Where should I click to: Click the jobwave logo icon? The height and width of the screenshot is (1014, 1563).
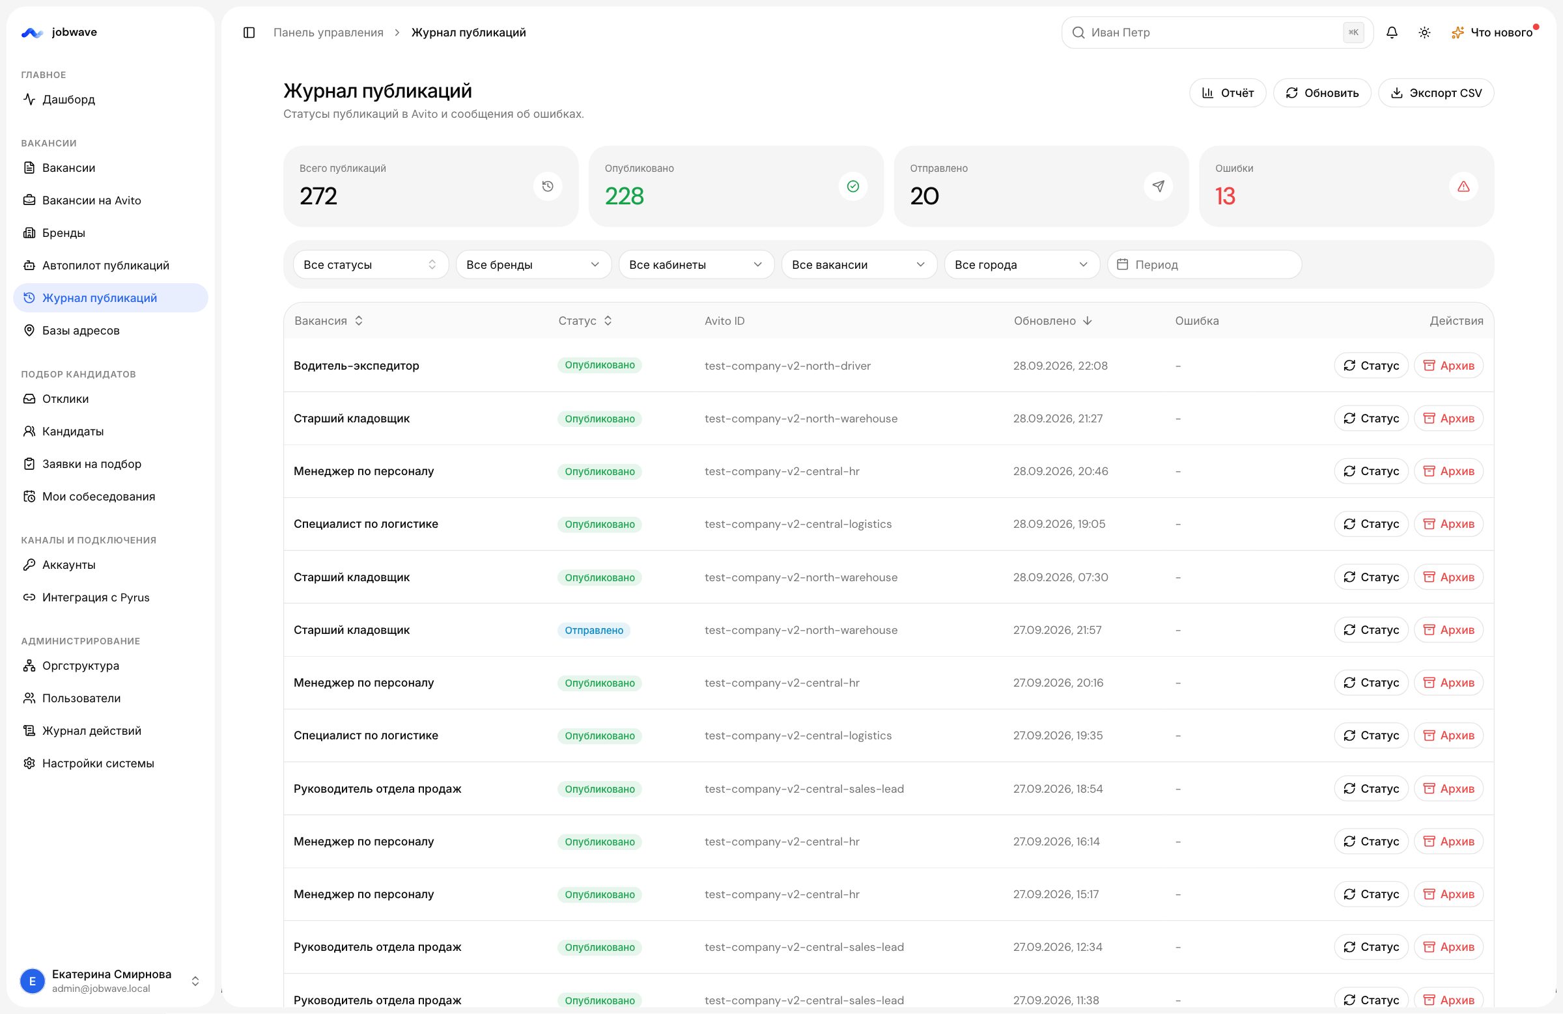pyautogui.click(x=31, y=32)
